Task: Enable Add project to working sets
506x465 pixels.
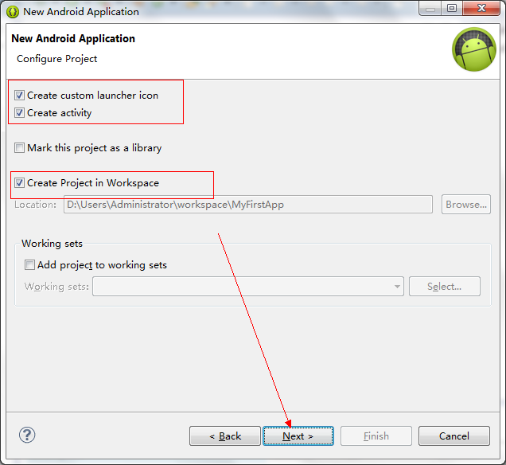Action: pyautogui.click(x=29, y=265)
